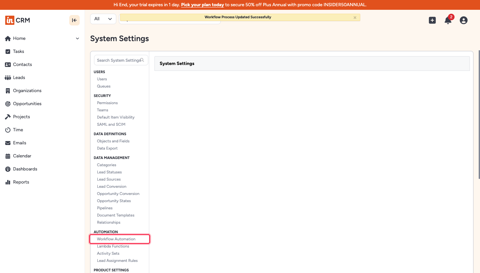The image size is (480, 273).
Task: Click the Dashboards gauge icon
Action: pyautogui.click(x=8, y=169)
